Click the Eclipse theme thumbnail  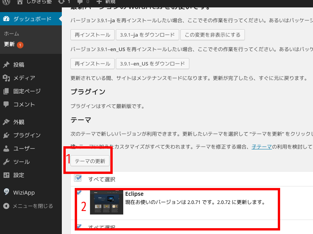click(106, 202)
